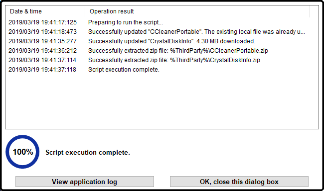This screenshot has width=324, height=191.
Task: Select the Date & time column header
Action: [x=45, y=11]
